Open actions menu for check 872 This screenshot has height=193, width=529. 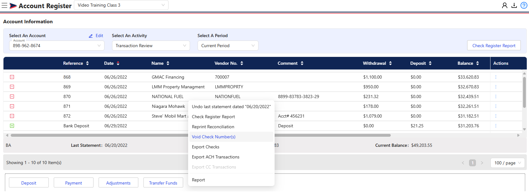[496, 116]
